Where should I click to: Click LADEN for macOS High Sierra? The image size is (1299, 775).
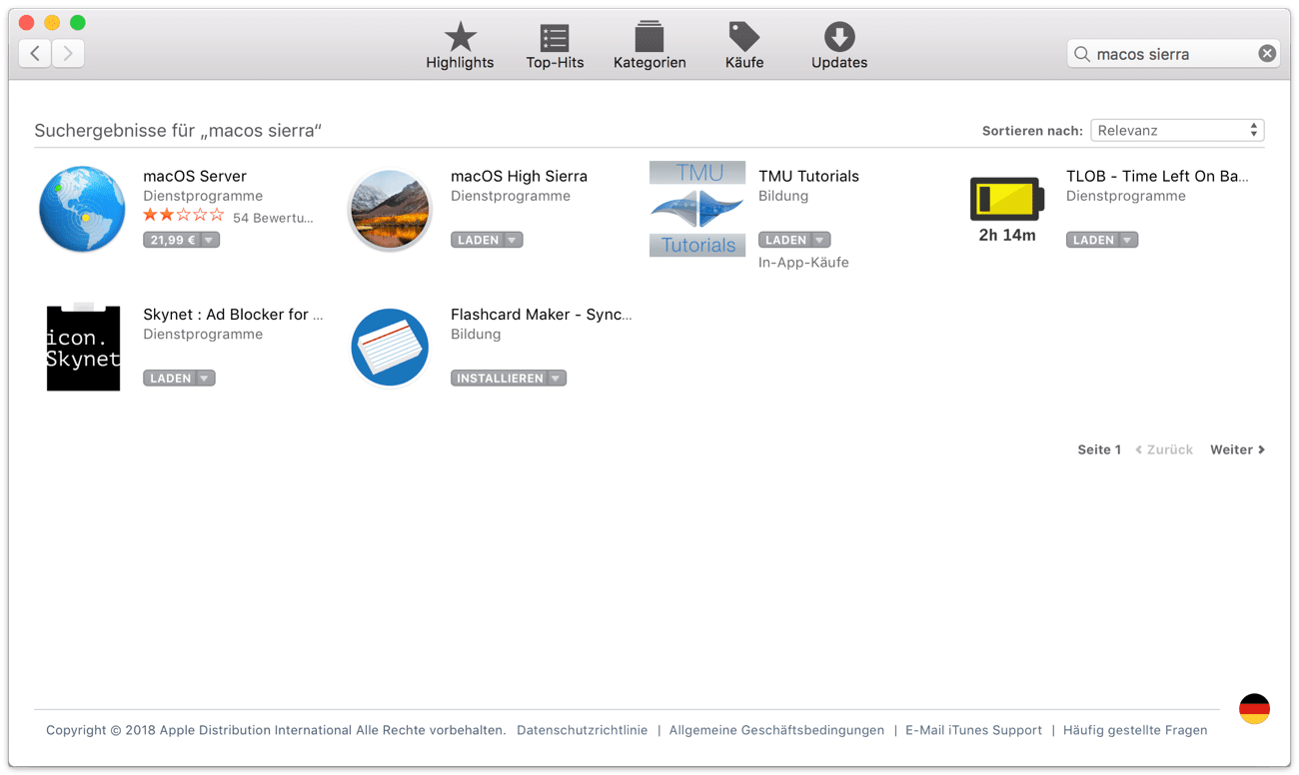pyautogui.click(x=477, y=240)
